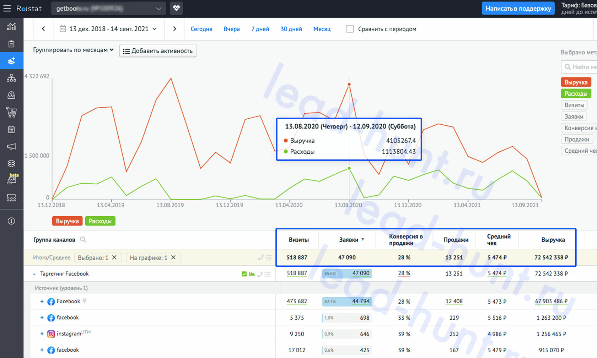This screenshot has height=358, width=597.
Task: Select the Сегодня period
Action: click(201, 29)
